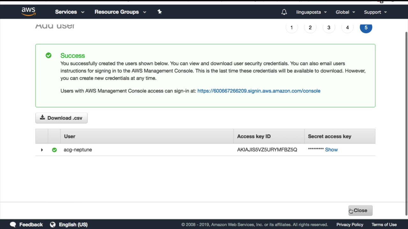Open the Services dropdown menu
Viewport: 408px width, 229px height.
click(69, 12)
